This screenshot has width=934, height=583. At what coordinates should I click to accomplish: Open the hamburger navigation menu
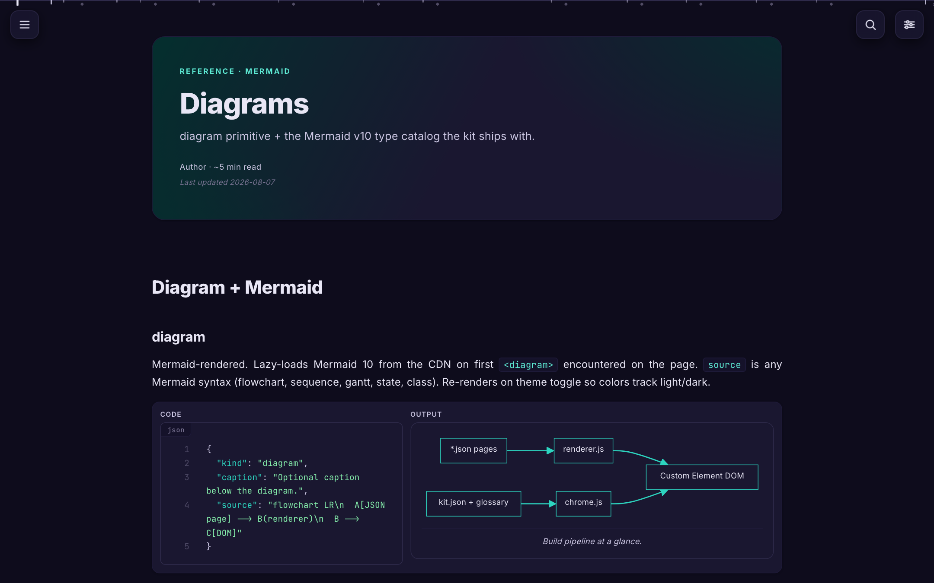click(25, 25)
